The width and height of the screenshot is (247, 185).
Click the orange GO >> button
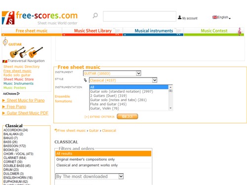pyautogui.click(x=127, y=116)
